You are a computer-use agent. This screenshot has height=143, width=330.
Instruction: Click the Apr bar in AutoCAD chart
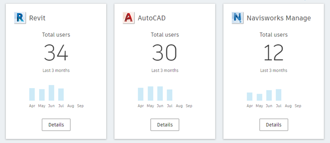pyautogui.click(x=141, y=94)
